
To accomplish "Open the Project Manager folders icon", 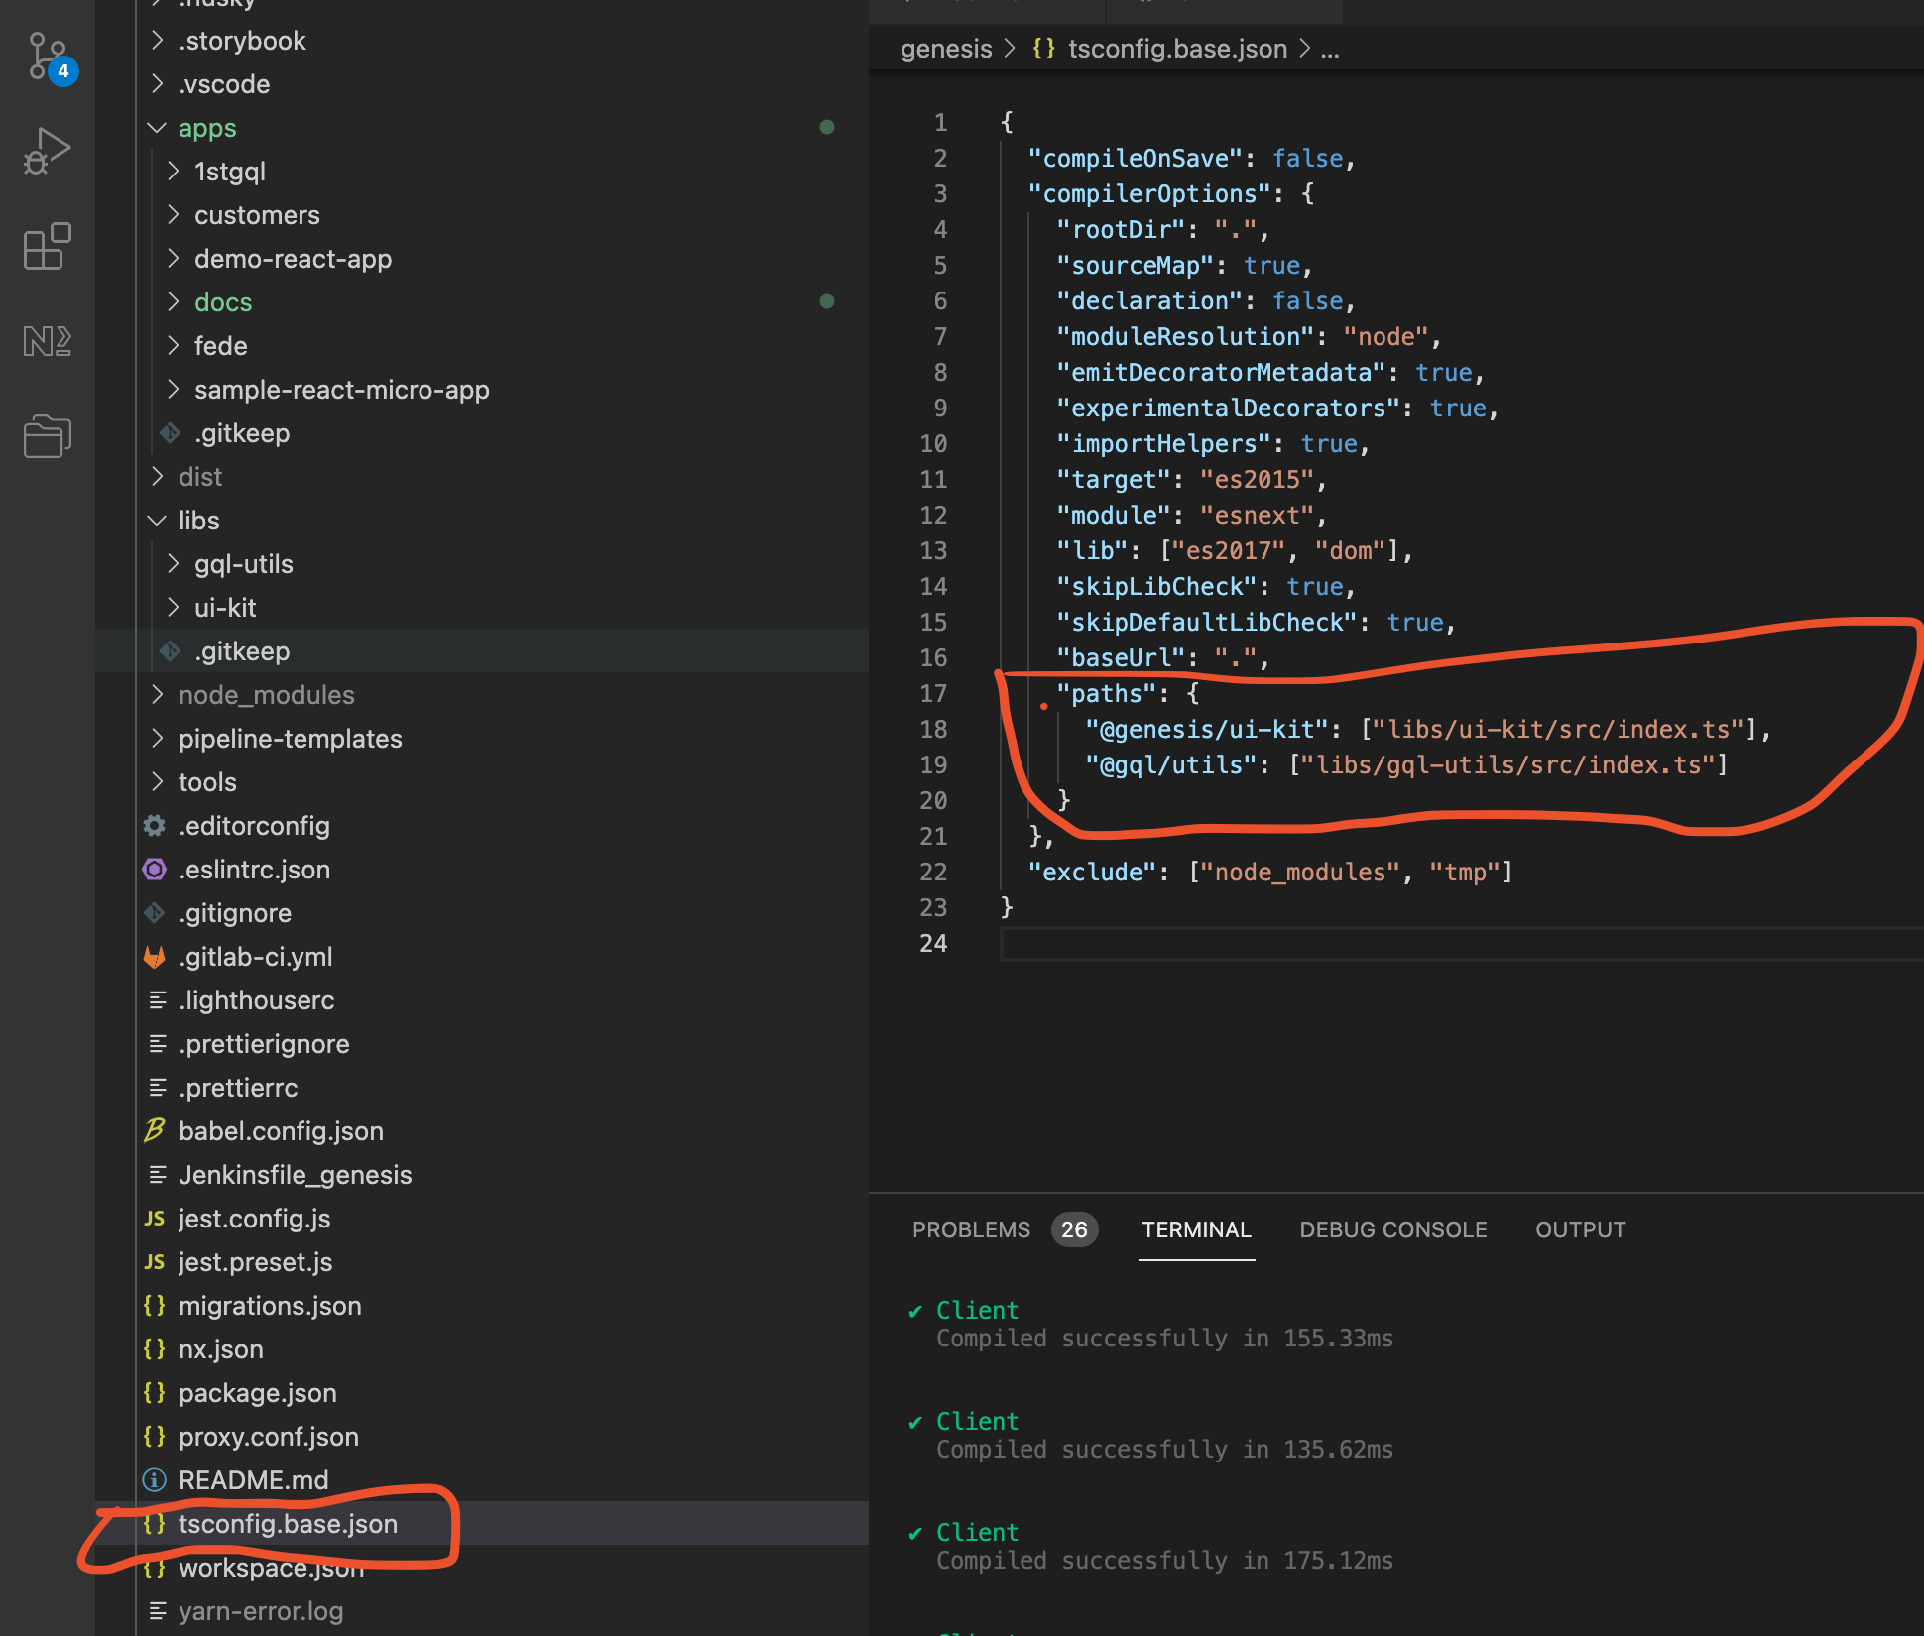I will click(x=47, y=436).
